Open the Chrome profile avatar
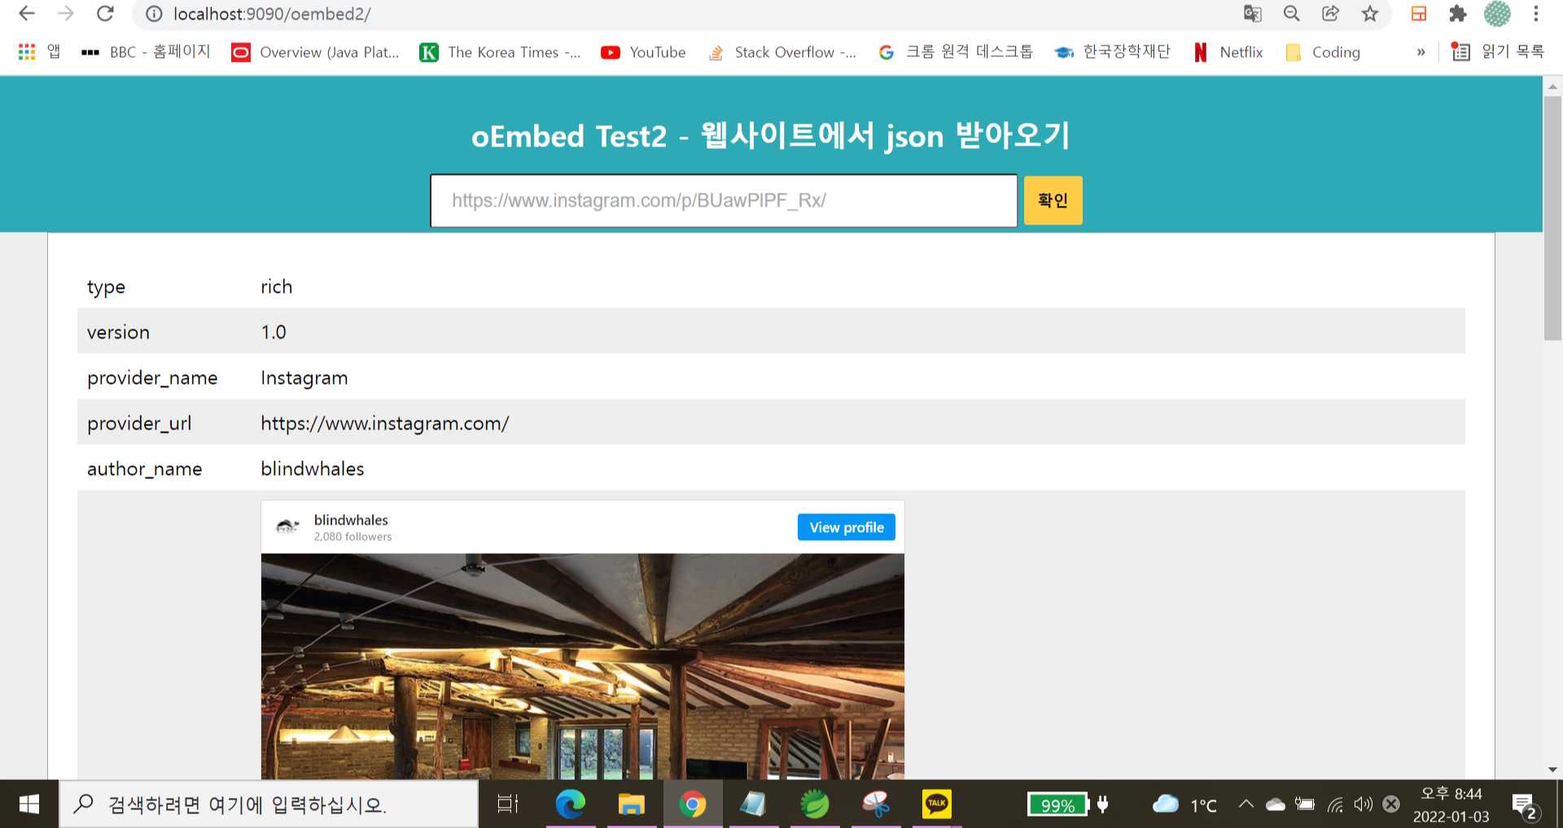 pyautogui.click(x=1497, y=14)
